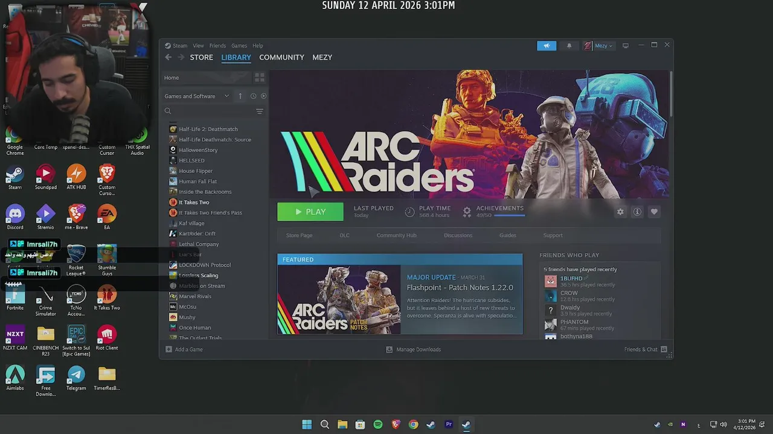Click the Steam content vertical scrollbar
Viewport: 773px width, 434px height.
671,95
